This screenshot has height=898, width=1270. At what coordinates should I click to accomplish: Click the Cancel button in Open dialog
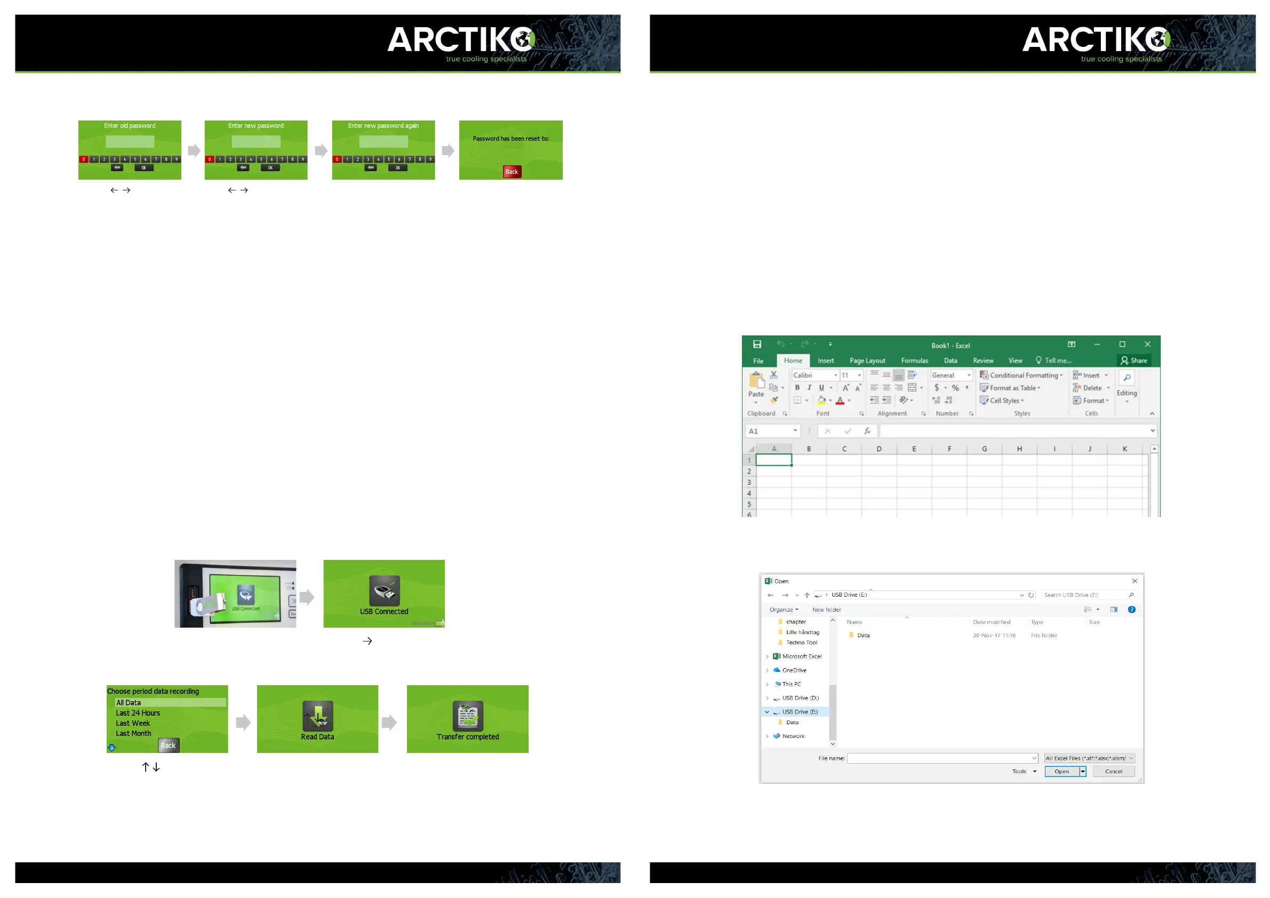pos(1114,772)
